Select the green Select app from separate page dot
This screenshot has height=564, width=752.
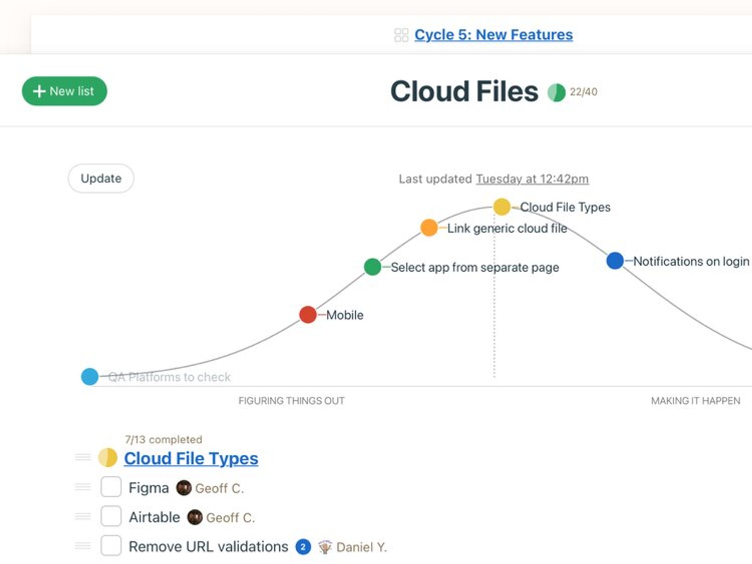coord(373,267)
